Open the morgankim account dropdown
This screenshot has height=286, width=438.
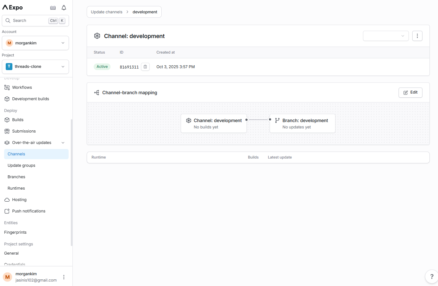coord(35,43)
